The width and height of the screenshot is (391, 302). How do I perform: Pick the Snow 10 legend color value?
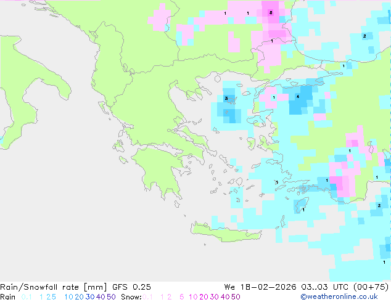click(193, 297)
